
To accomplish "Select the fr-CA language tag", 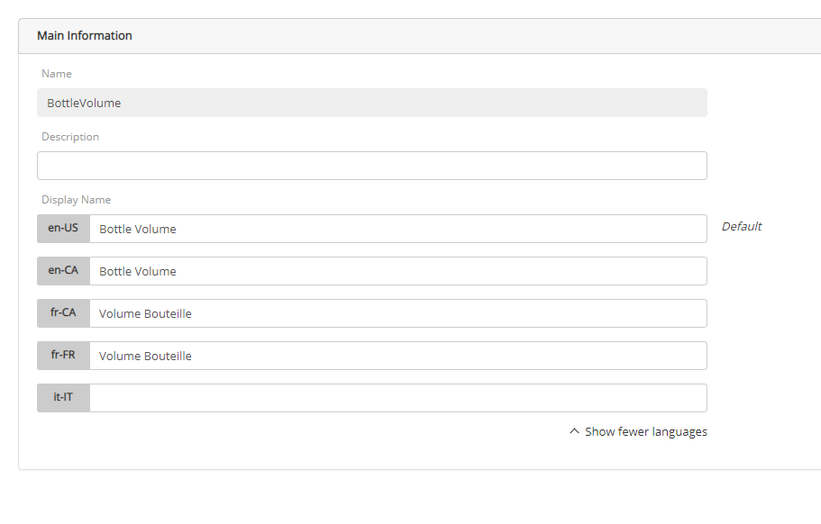I will (x=63, y=313).
